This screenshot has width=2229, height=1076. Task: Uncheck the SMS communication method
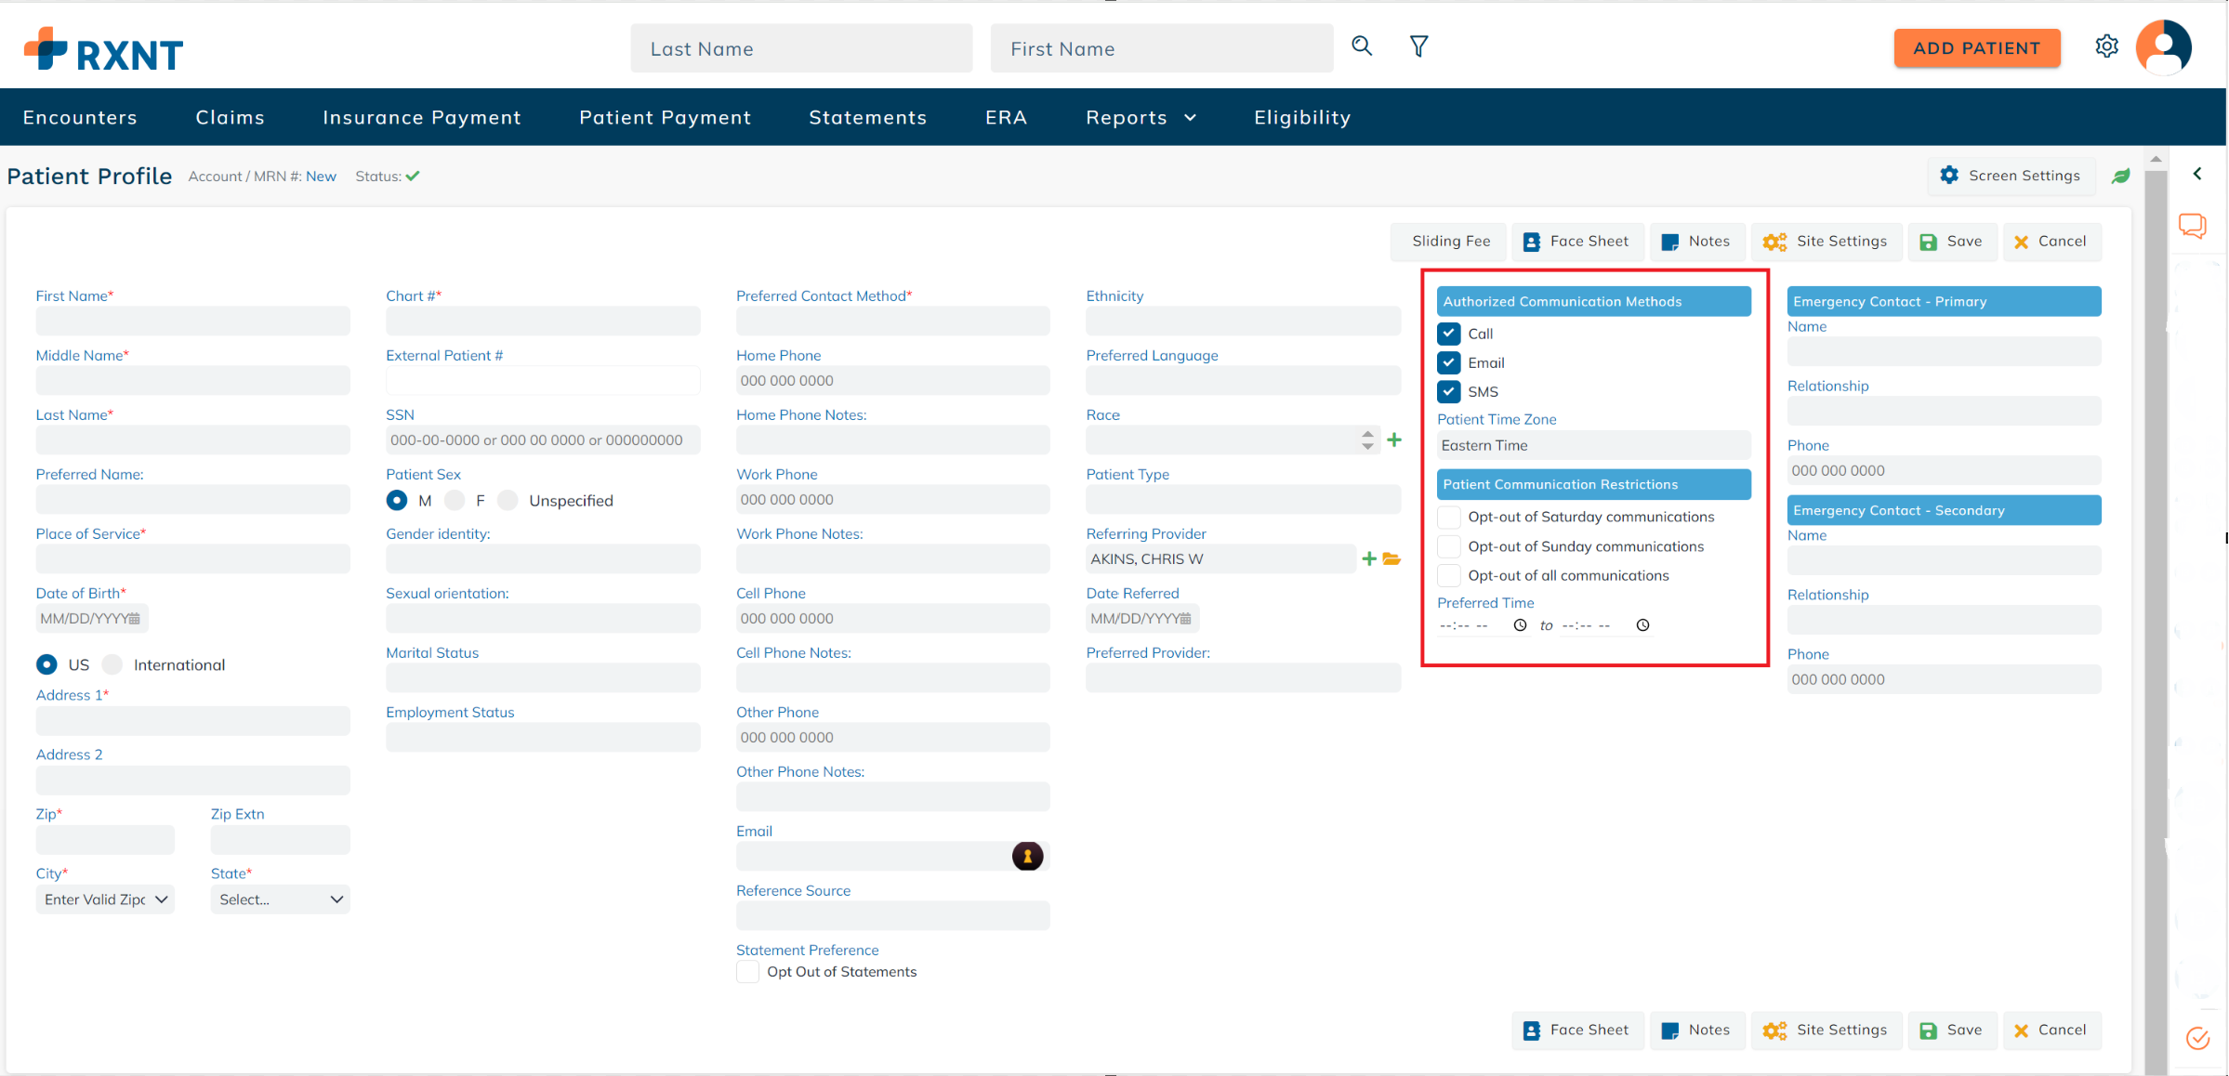tap(1447, 391)
